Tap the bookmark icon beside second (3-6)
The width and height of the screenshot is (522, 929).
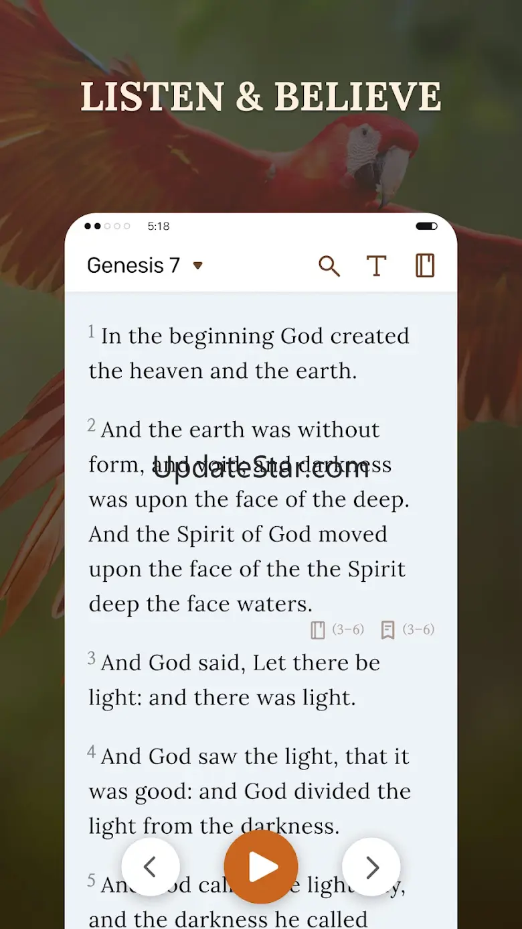(387, 630)
